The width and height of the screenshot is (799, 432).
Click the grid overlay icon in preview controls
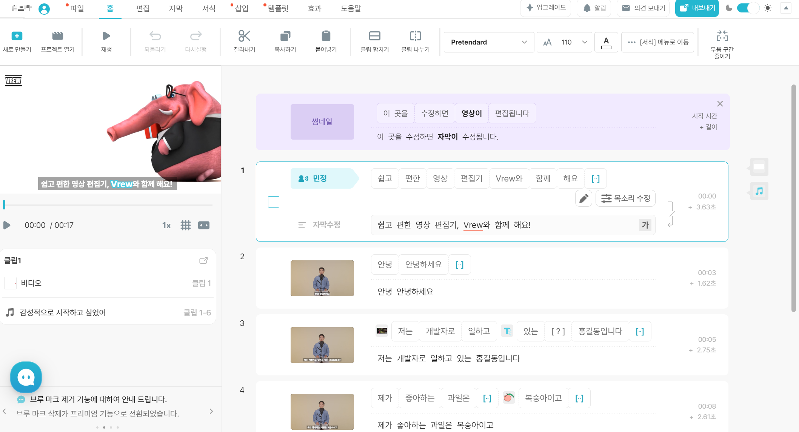(185, 225)
